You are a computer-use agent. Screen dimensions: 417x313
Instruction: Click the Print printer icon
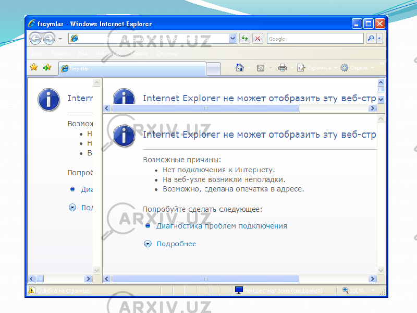coord(283,68)
